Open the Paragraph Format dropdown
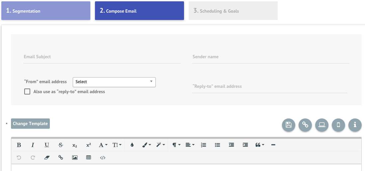 [176, 145]
